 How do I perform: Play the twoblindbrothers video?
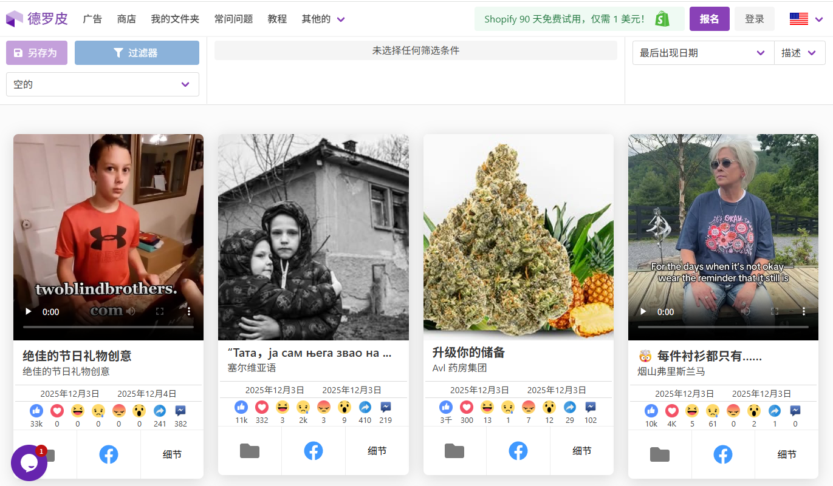[x=28, y=311]
